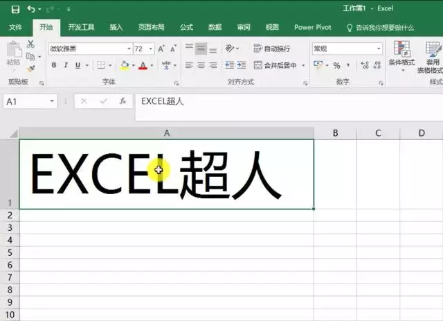Screen dimensions: 443x321
Task: Open the underline style dropdown arrow
Action: (x=87, y=65)
